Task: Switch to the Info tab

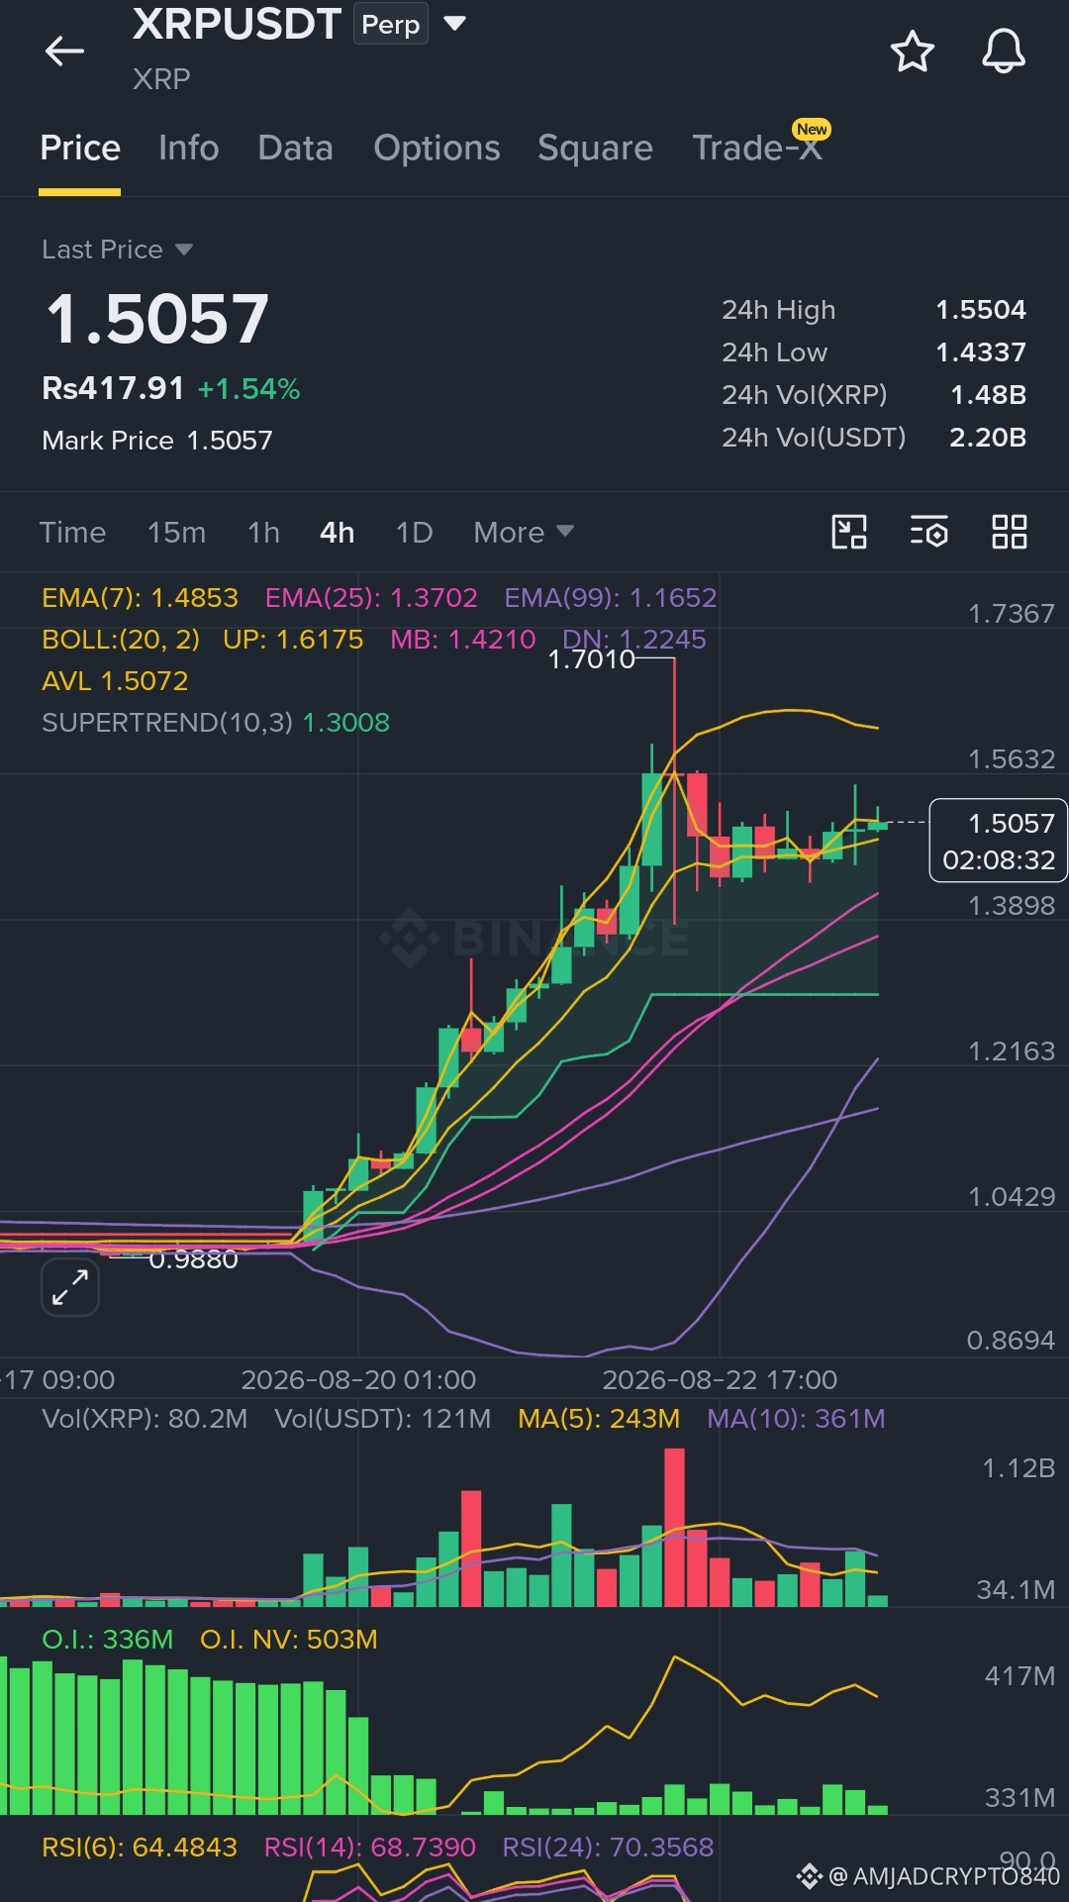Action: coord(189,149)
